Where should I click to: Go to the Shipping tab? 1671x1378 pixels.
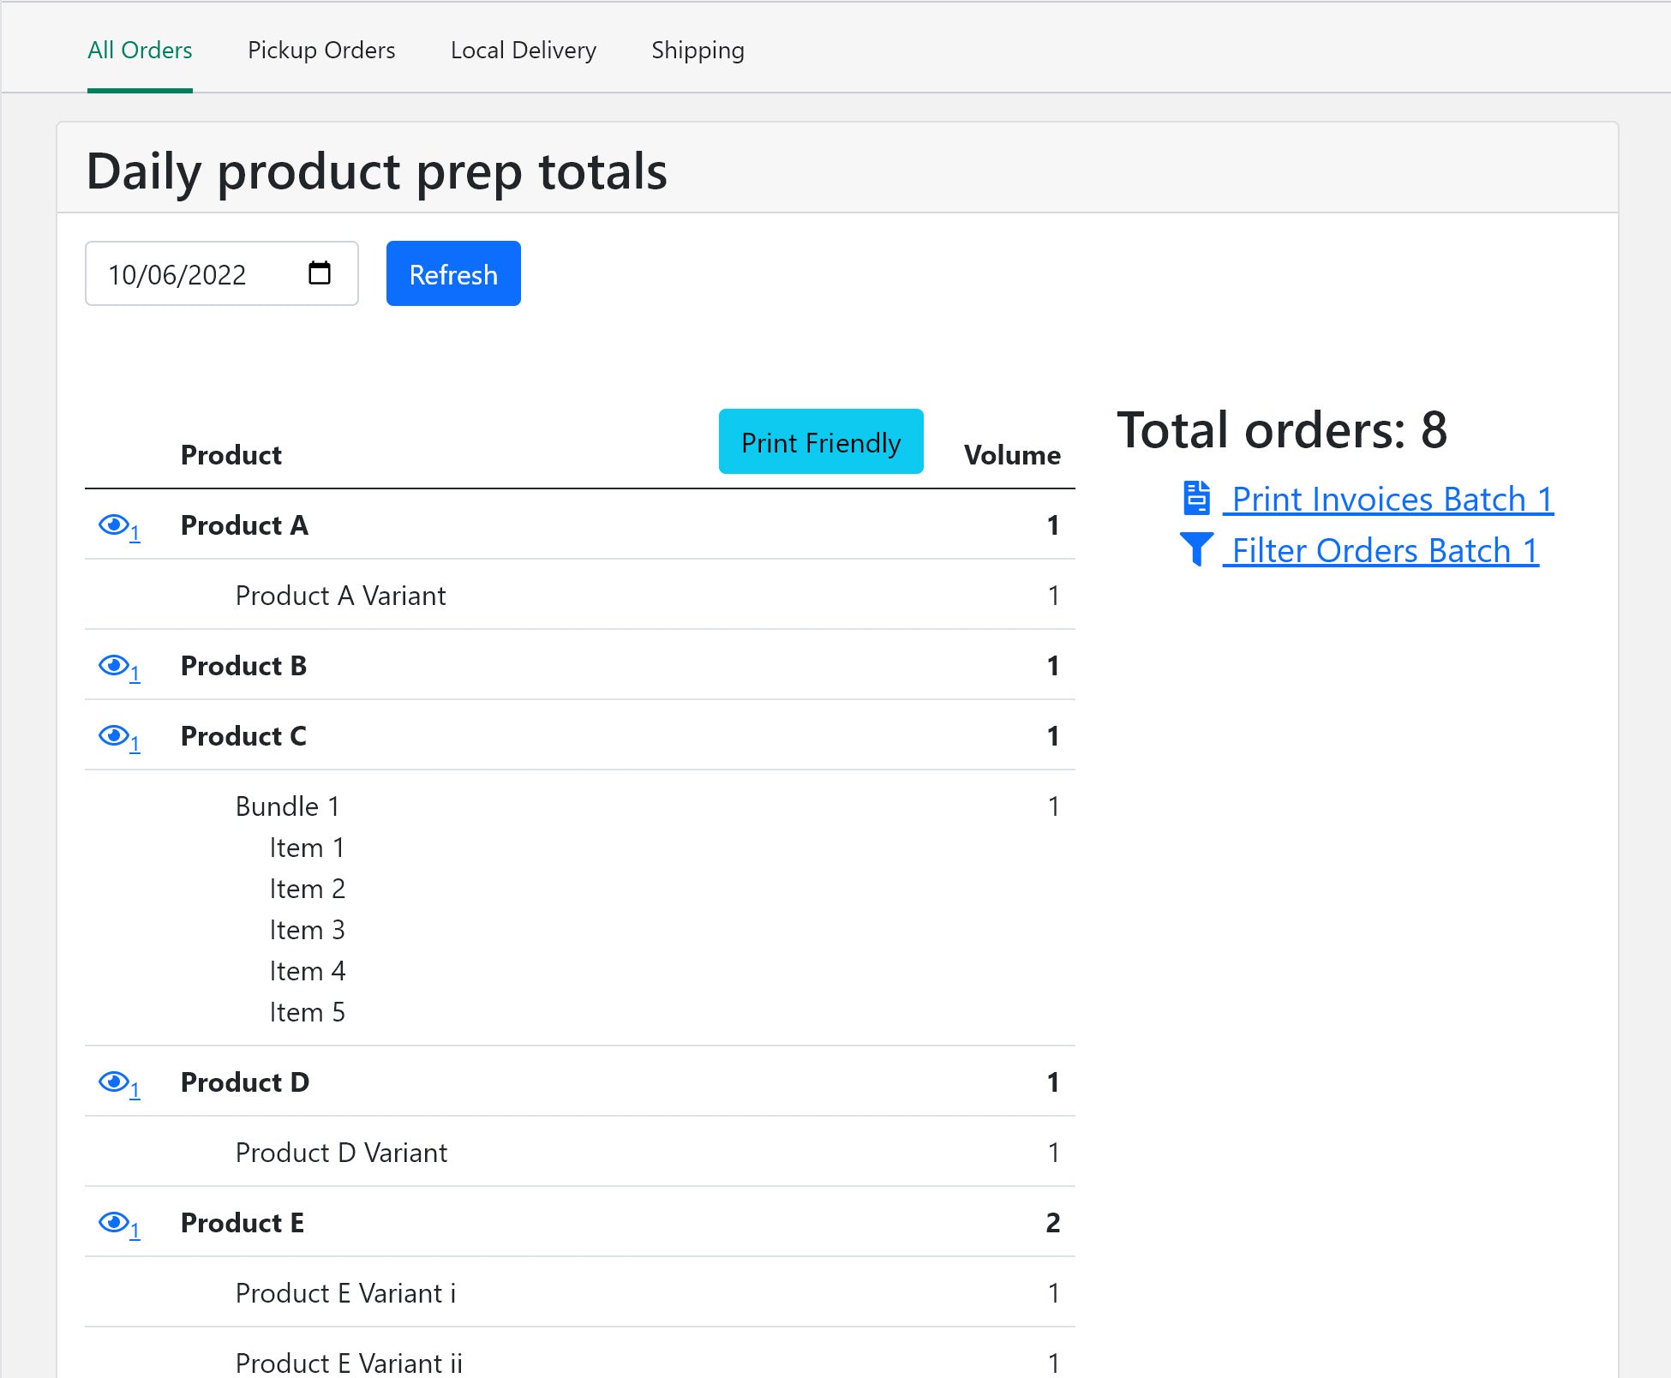tap(698, 50)
